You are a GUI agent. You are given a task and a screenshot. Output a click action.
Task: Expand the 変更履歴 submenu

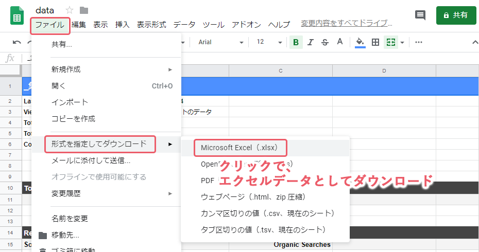coord(106,194)
